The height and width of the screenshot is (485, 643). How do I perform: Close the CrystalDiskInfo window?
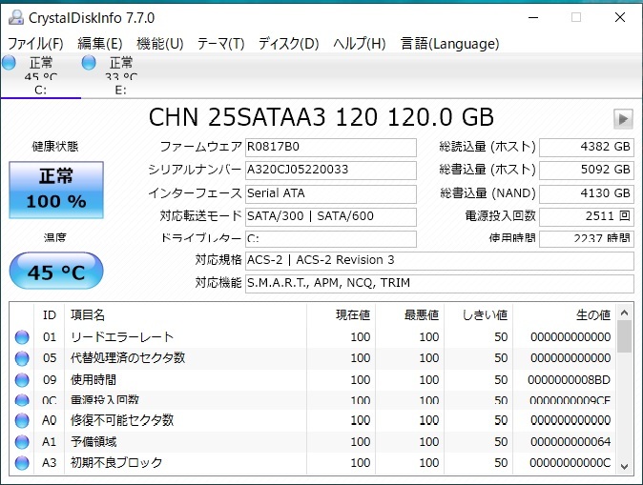[620, 17]
